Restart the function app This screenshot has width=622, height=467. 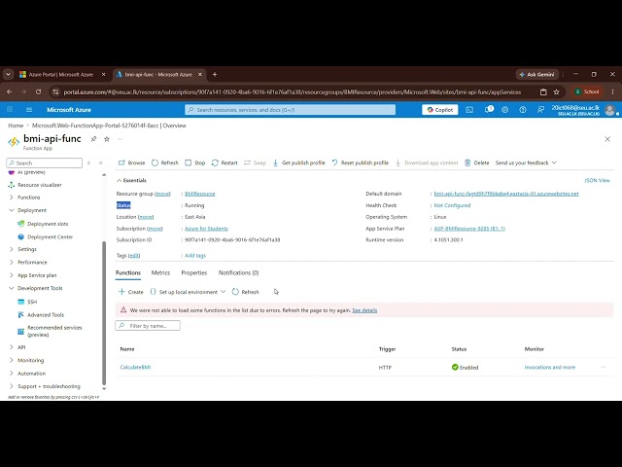[x=225, y=162]
